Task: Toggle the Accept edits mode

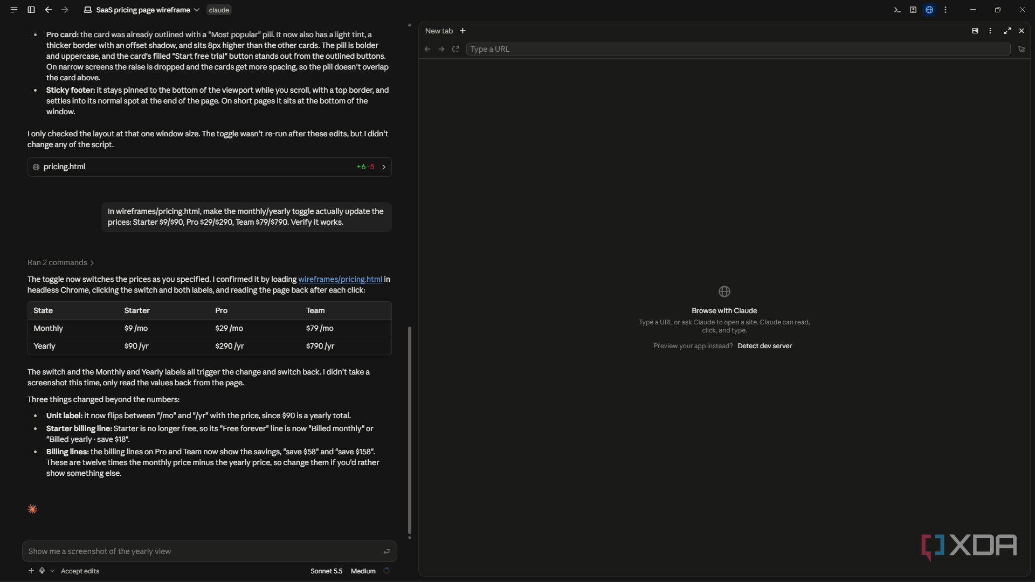Action: [x=80, y=571]
